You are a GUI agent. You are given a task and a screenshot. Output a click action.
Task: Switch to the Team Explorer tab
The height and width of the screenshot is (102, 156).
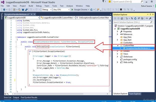click(x=135, y=94)
